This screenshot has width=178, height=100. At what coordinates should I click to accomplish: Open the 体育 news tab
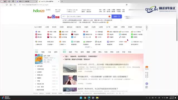click(94, 52)
